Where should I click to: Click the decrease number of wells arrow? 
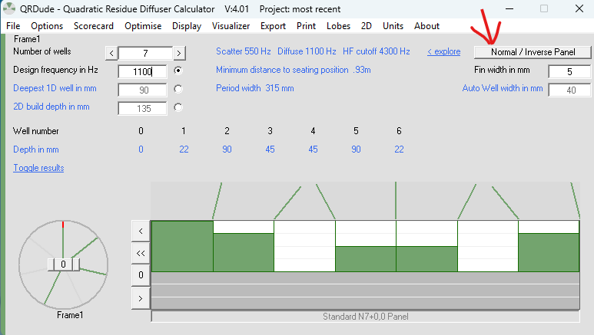tap(111, 53)
